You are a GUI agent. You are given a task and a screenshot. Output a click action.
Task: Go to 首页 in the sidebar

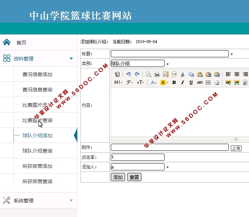tap(21, 43)
